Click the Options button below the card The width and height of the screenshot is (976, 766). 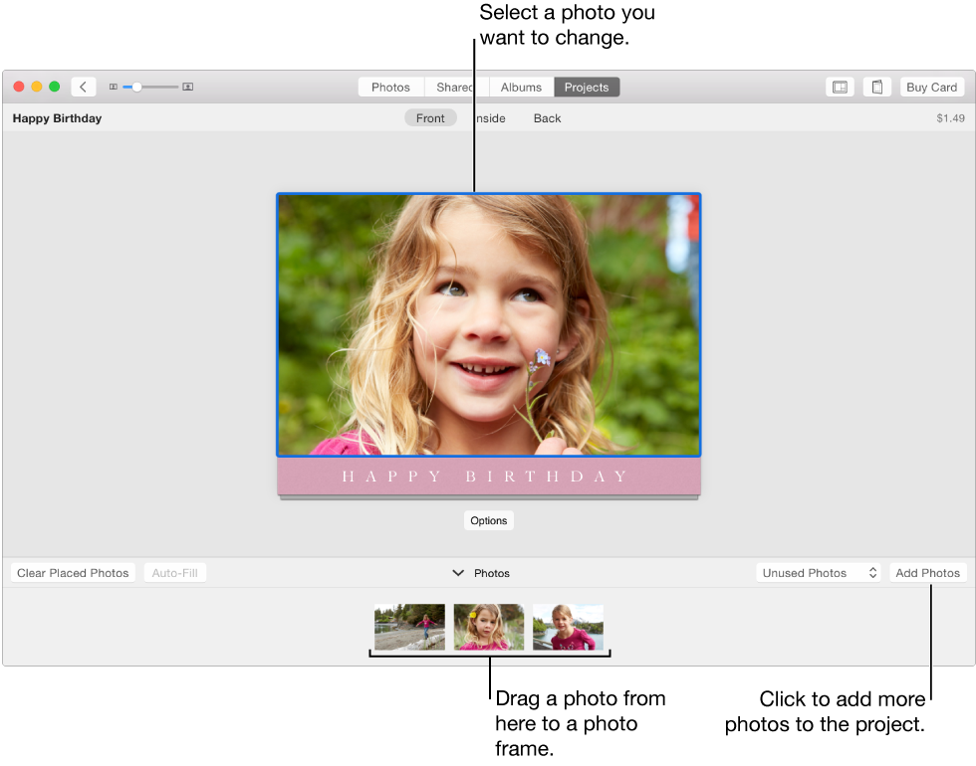pyautogui.click(x=488, y=520)
